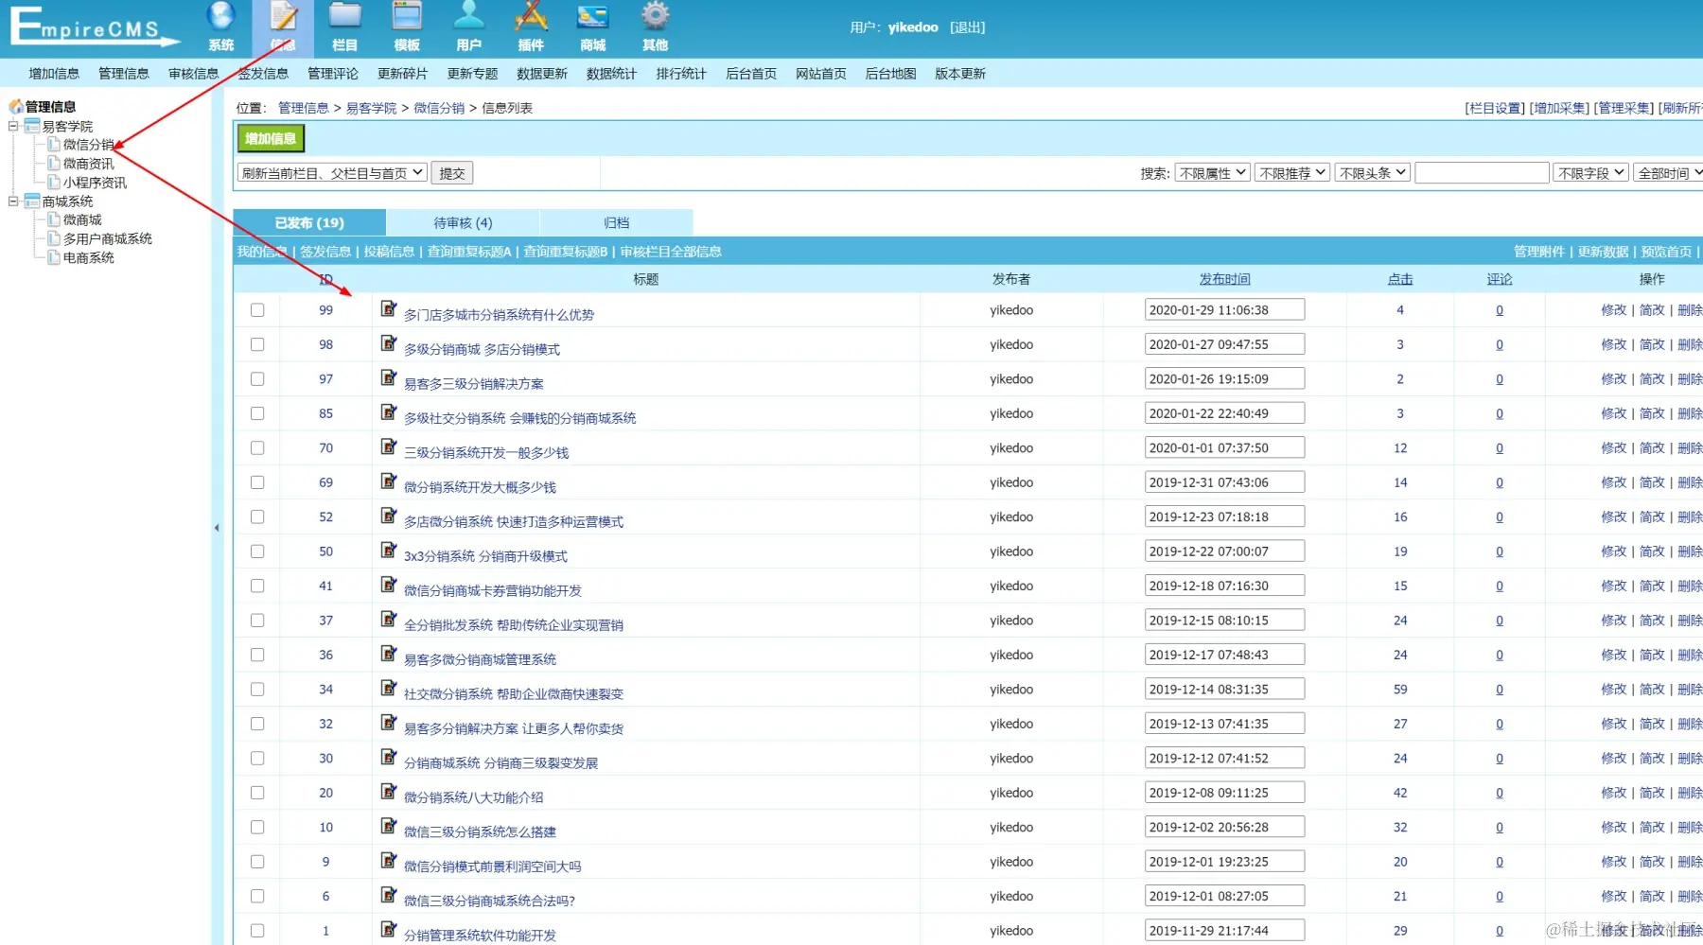Click the 提交 button
The width and height of the screenshot is (1703, 945).
click(452, 173)
